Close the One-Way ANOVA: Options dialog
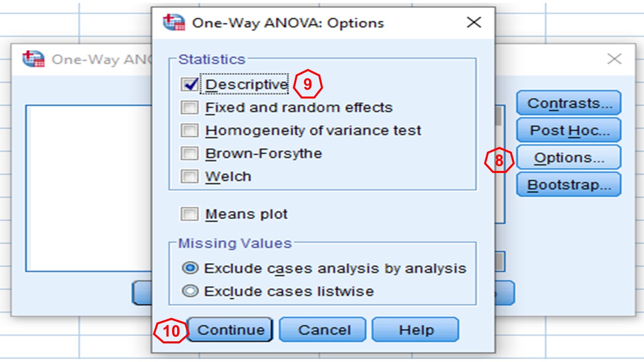The width and height of the screenshot is (644, 362). point(473,23)
